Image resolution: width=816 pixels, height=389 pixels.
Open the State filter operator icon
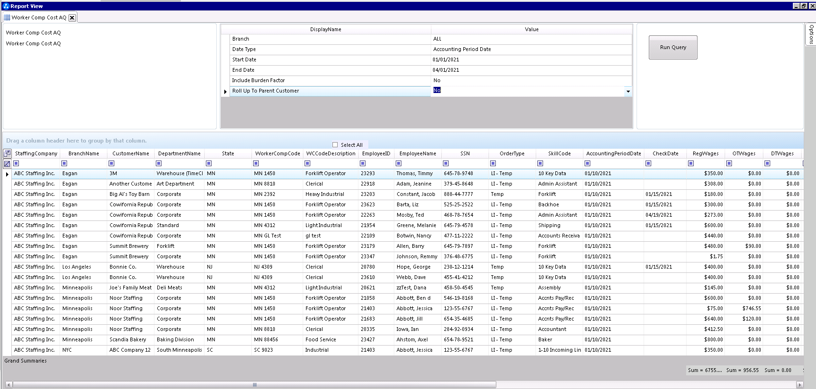209,163
